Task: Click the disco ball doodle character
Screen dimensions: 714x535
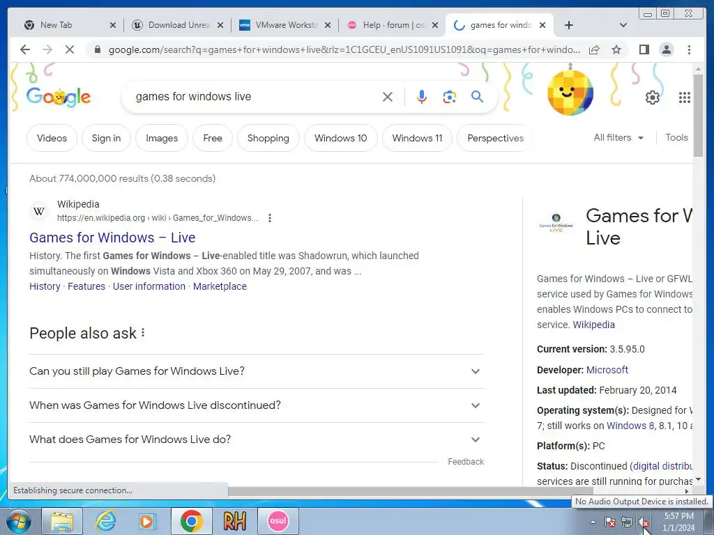Action: click(570, 93)
